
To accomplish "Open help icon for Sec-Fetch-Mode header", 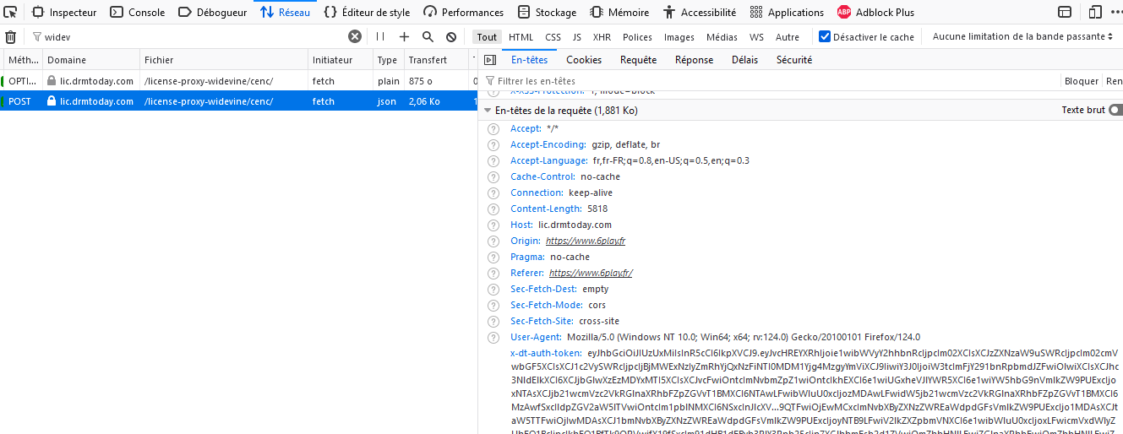I will [493, 306].
